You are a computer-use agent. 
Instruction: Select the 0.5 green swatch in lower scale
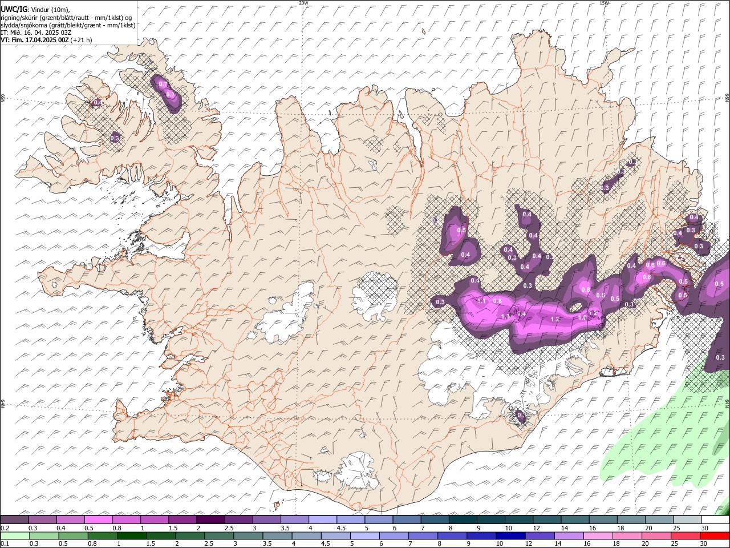(x=73, y=535)
